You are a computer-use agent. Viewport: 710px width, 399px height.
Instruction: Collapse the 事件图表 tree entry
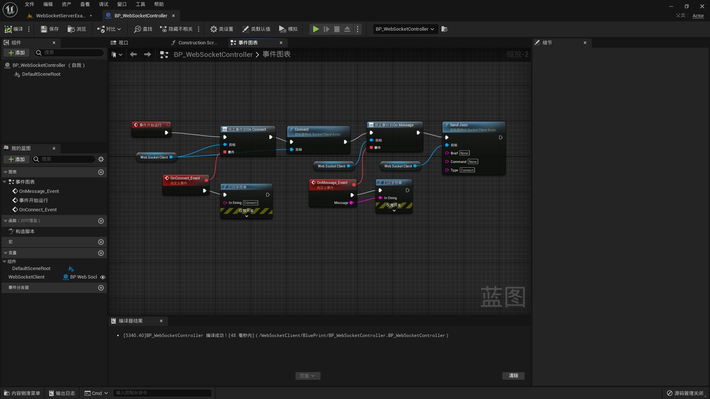tap(5, 182)
